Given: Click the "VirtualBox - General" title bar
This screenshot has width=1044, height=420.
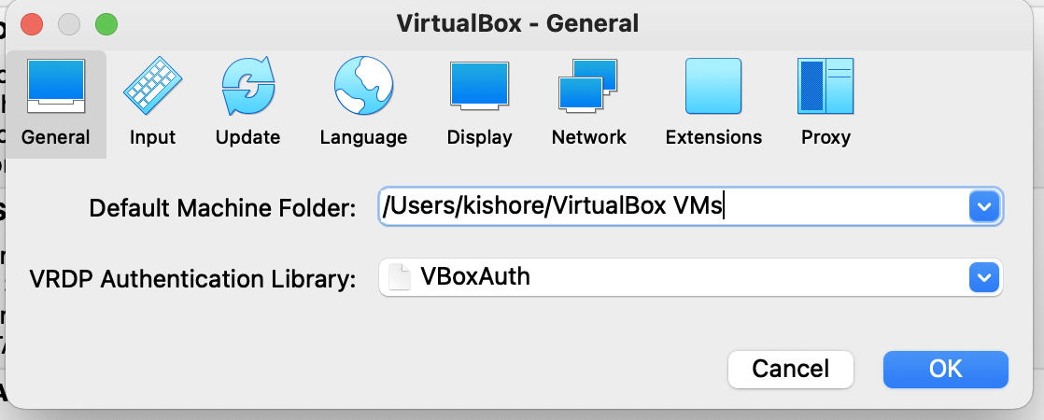Looking at the screenshot, I should 517,23.
